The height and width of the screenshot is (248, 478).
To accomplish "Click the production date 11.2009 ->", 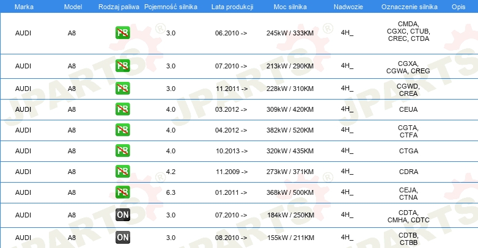I will (x=232, y=172).
